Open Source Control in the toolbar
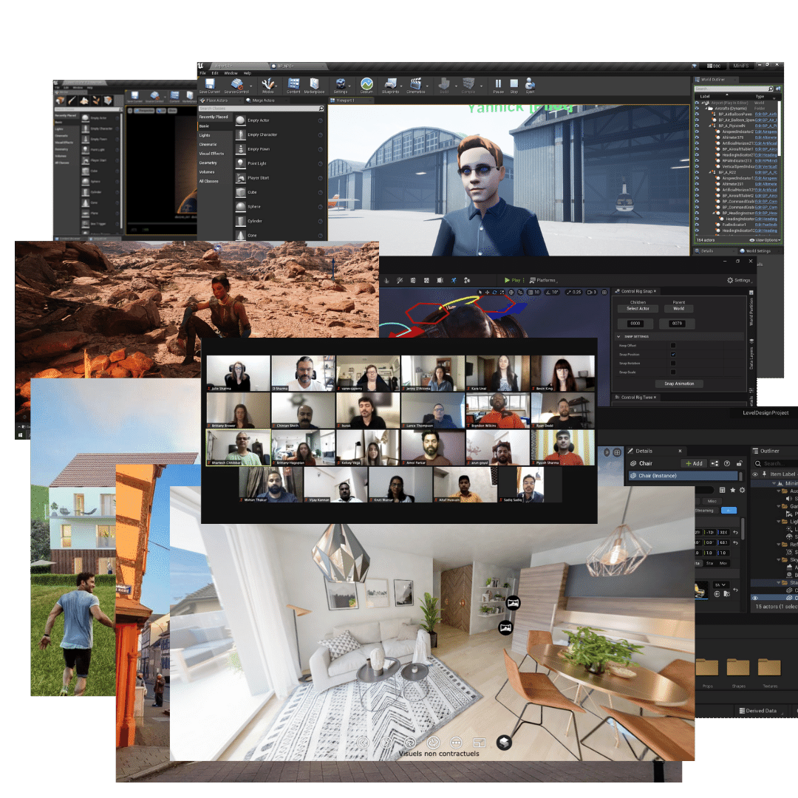This screenshot has height=798, width=798. [x=236, y=86]
